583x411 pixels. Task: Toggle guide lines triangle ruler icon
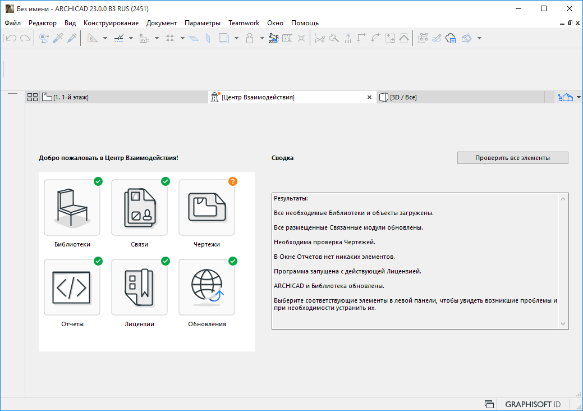pos(92,38)
